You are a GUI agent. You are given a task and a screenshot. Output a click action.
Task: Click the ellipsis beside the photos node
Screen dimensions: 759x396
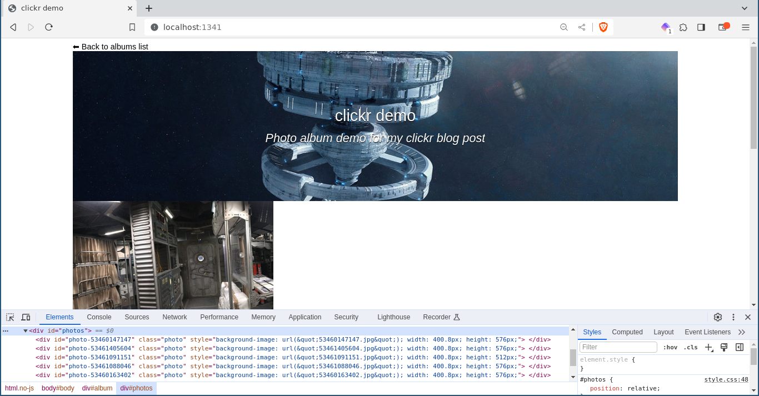tap(6, 331)
